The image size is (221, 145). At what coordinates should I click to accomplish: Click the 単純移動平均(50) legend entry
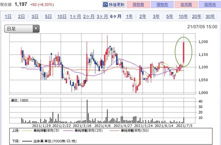click(129, 131)
